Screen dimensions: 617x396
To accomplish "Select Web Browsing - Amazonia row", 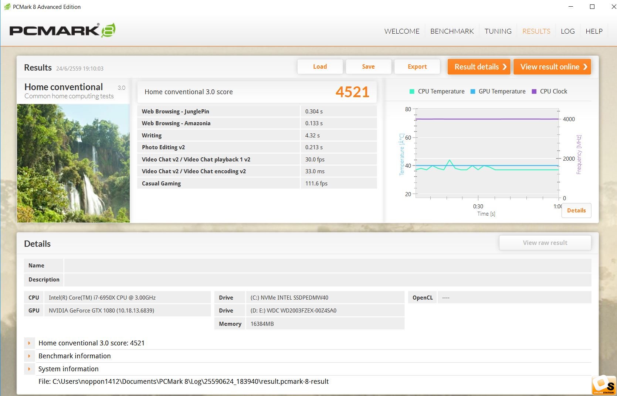I will (x=257, y=123).
